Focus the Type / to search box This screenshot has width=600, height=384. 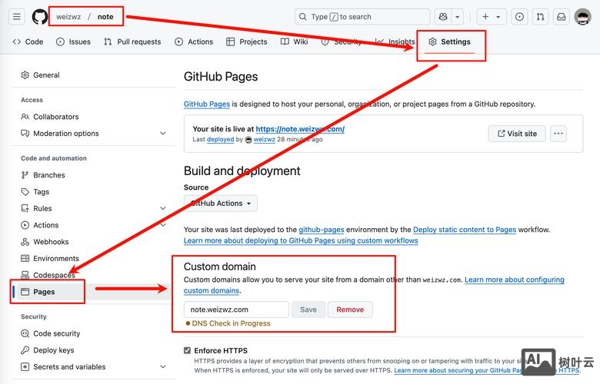(362, 17)
